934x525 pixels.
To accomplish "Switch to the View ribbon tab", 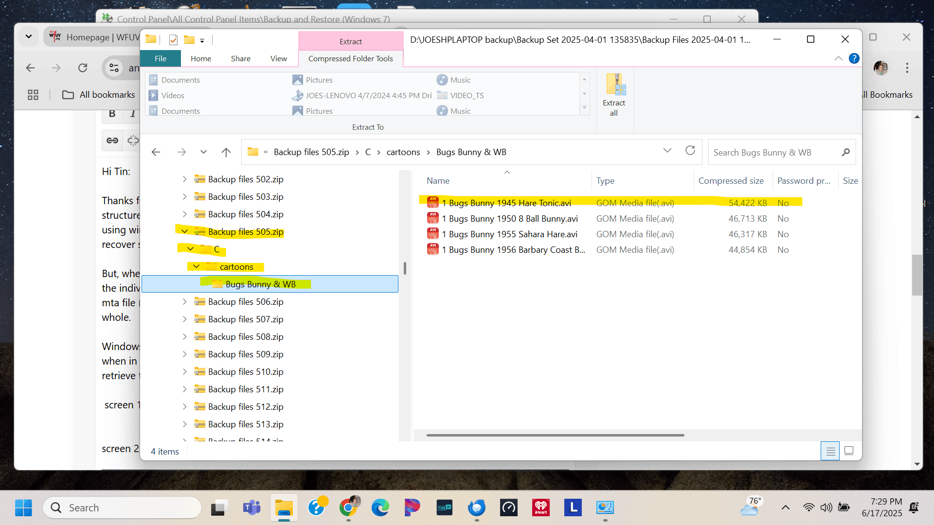I will 278,58.
